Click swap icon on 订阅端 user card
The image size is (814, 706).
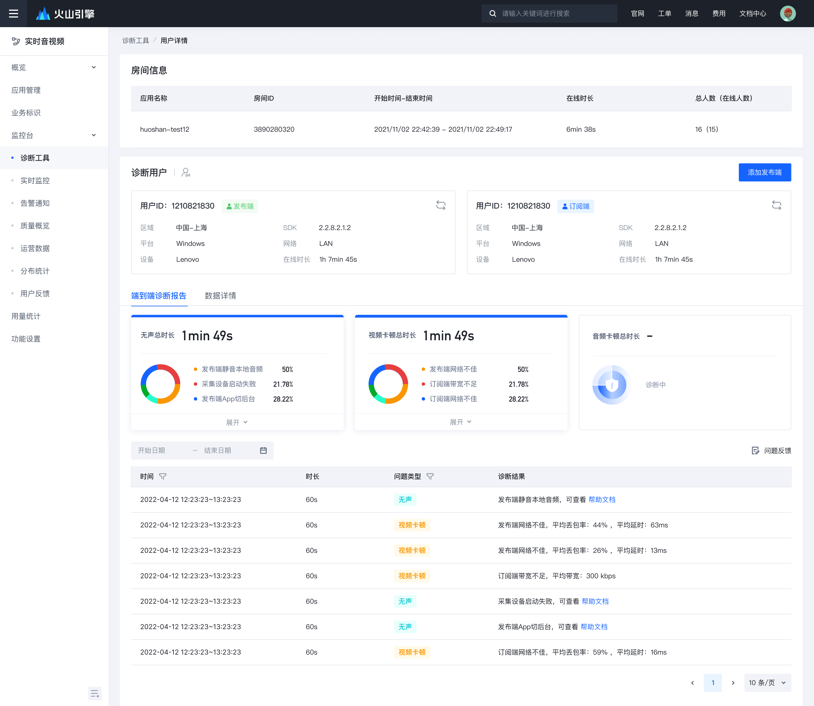pos(777,205)
